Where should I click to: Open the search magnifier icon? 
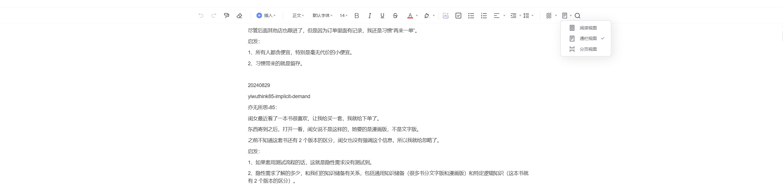pyautogui.click(x=578, y=16)
